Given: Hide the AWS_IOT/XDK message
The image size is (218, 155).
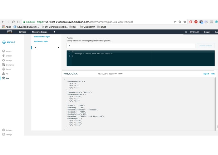Looking at the screenshot, I should [x=213, y=74].
